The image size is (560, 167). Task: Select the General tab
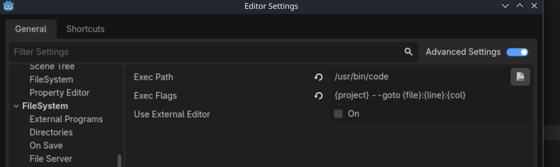click(x=31, y=29)
